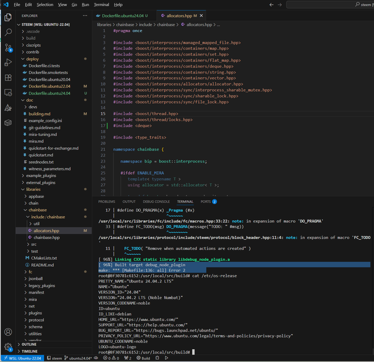The image size is (374, 362).
Task: Open the Docker containers view icon
Action: (x=8, y=123)
